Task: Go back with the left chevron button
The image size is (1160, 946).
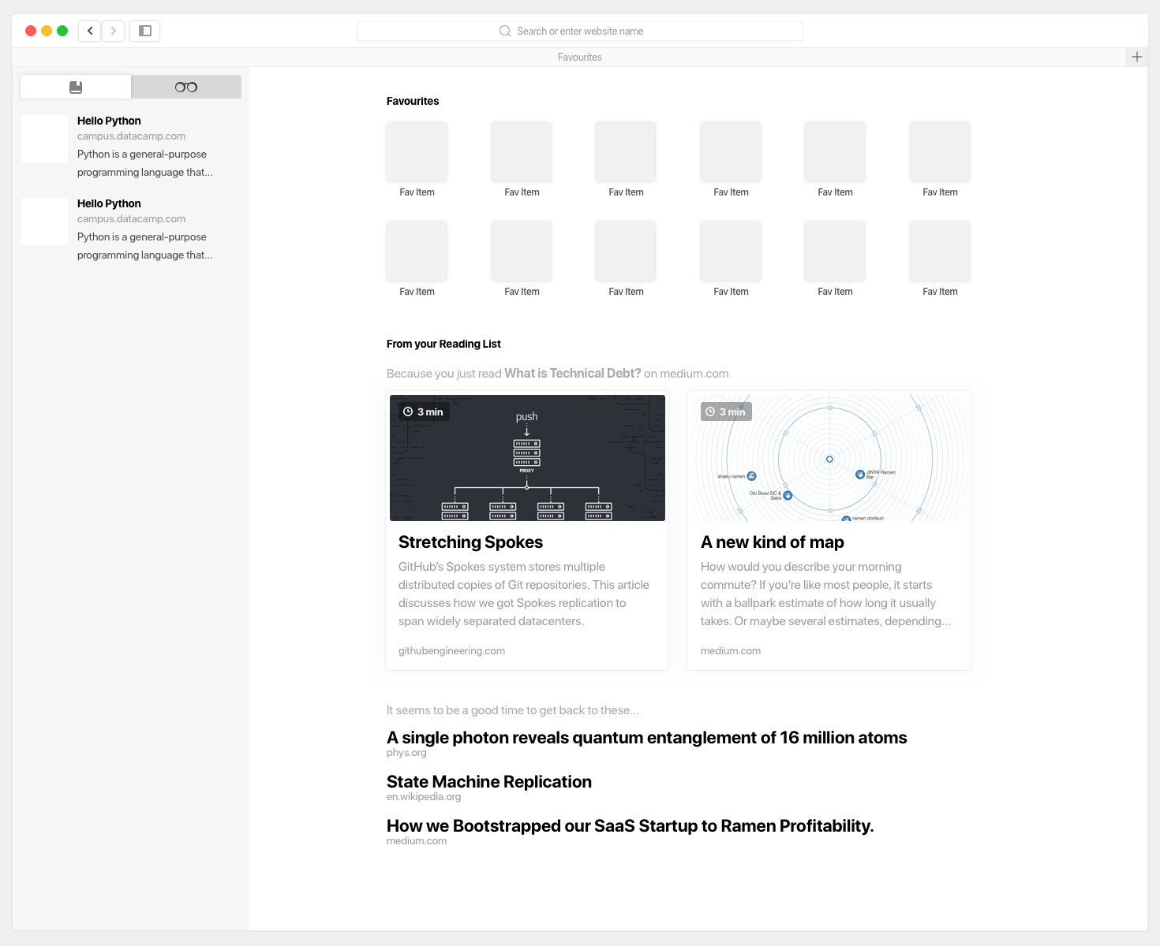Action: click(x=90, y=31)
